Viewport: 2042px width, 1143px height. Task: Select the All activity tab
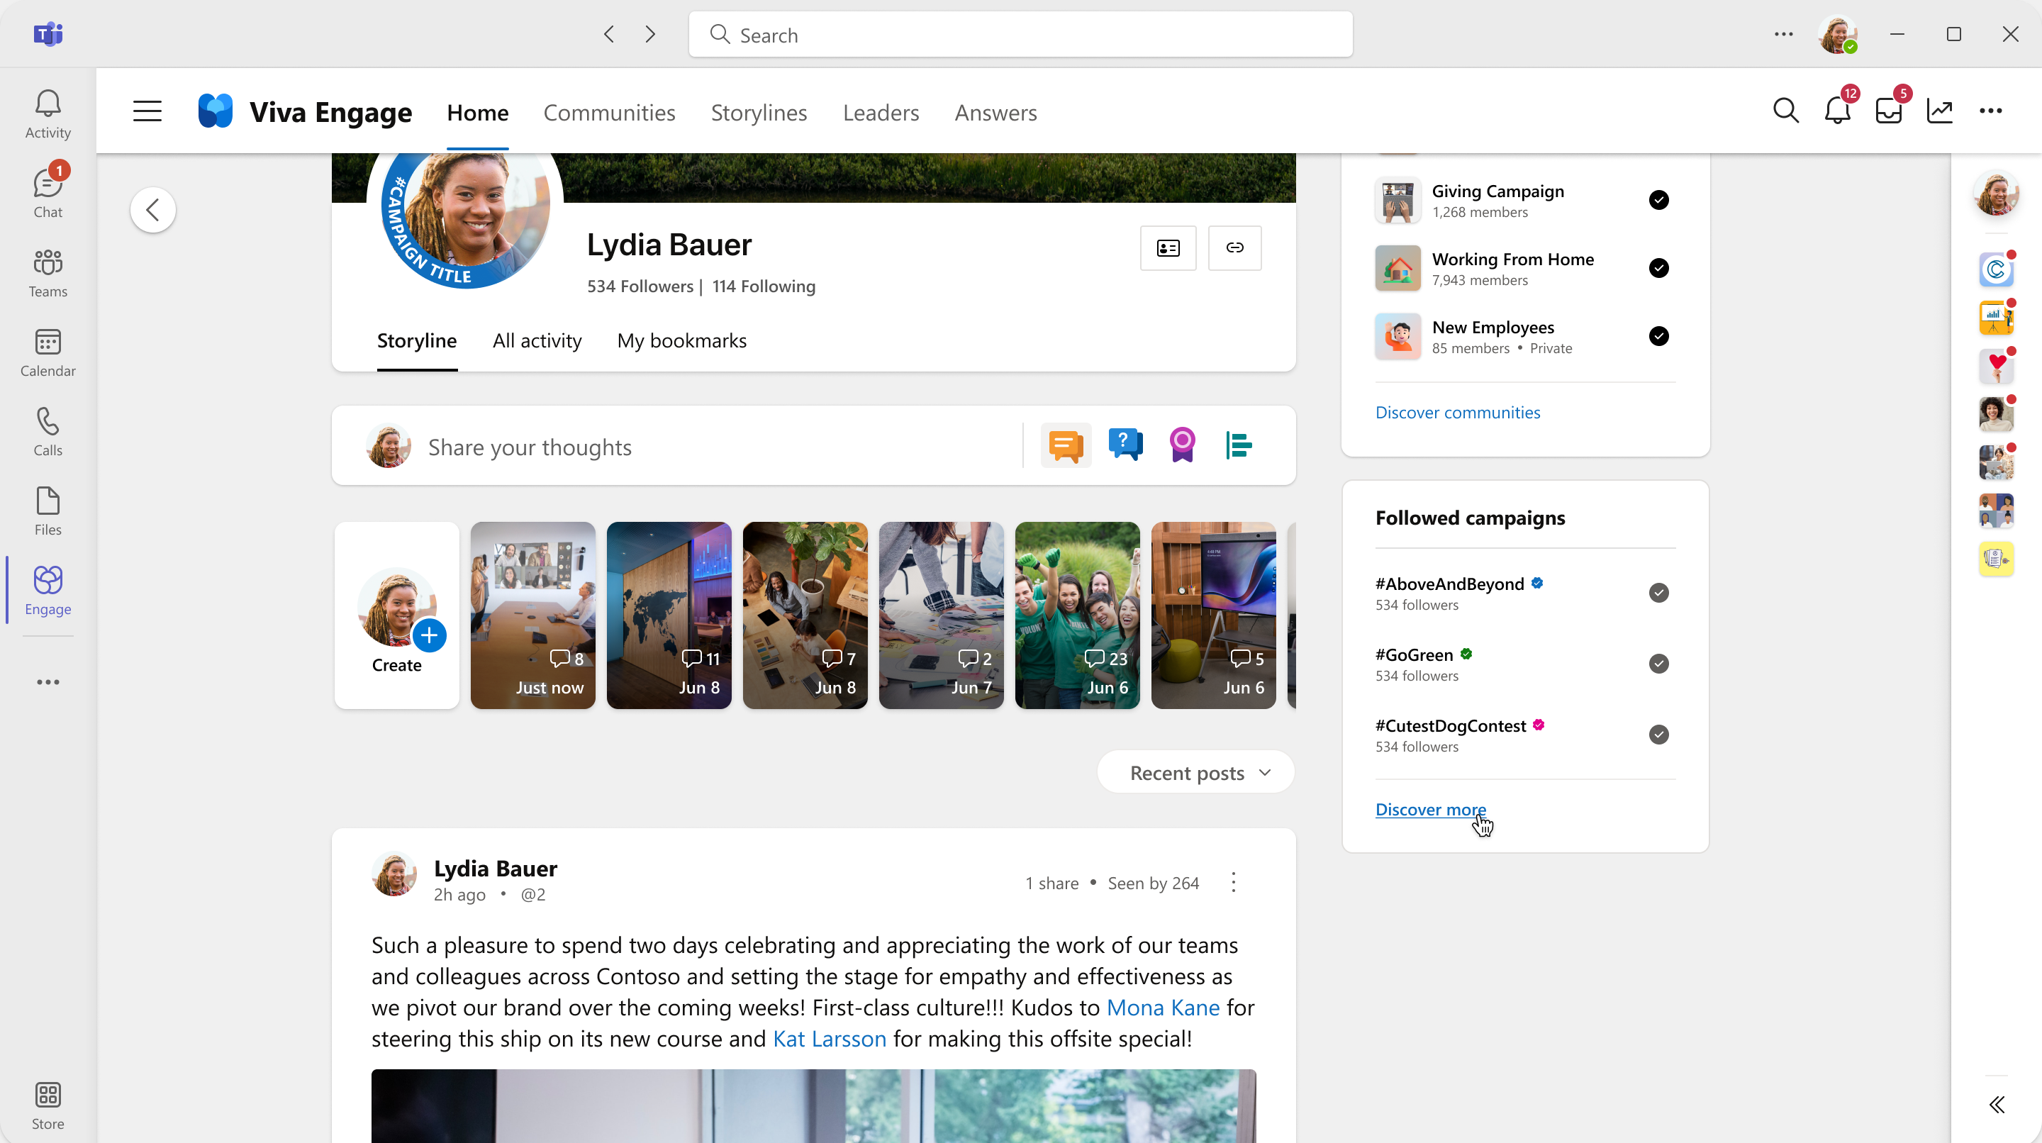[x=536, y=340]
